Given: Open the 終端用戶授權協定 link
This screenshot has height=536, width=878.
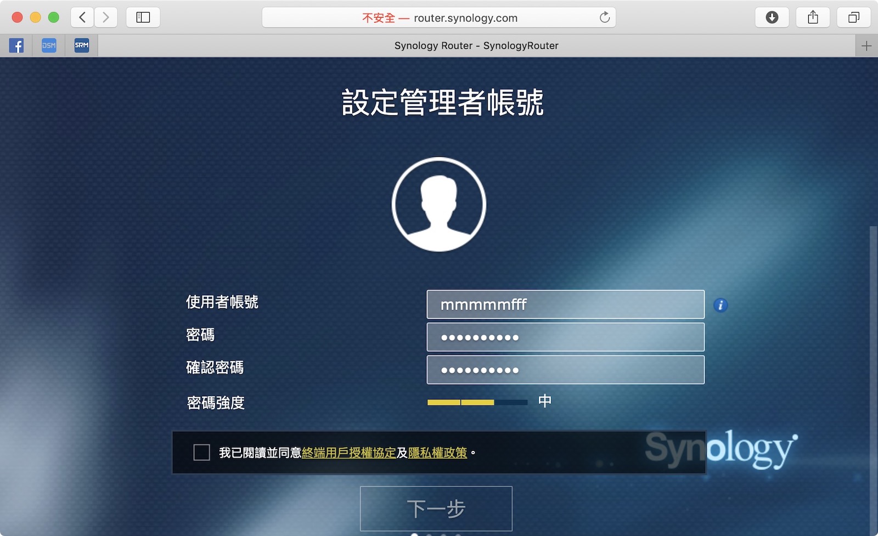Looking at the screenshot, I should [348, 453].
